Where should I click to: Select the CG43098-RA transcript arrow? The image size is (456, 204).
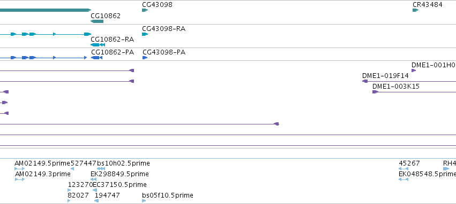145,34
